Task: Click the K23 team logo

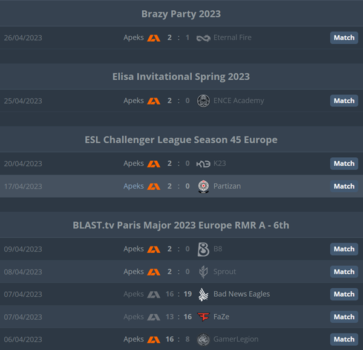Action: point(203,164)
